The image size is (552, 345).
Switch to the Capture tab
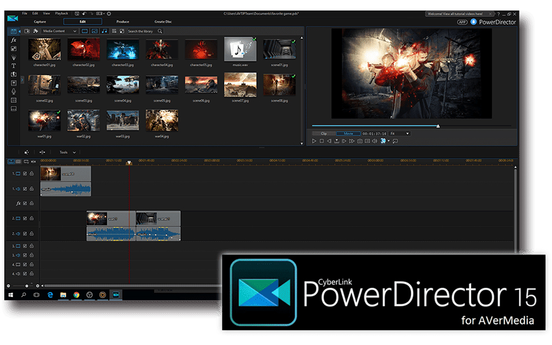[40, 22]
